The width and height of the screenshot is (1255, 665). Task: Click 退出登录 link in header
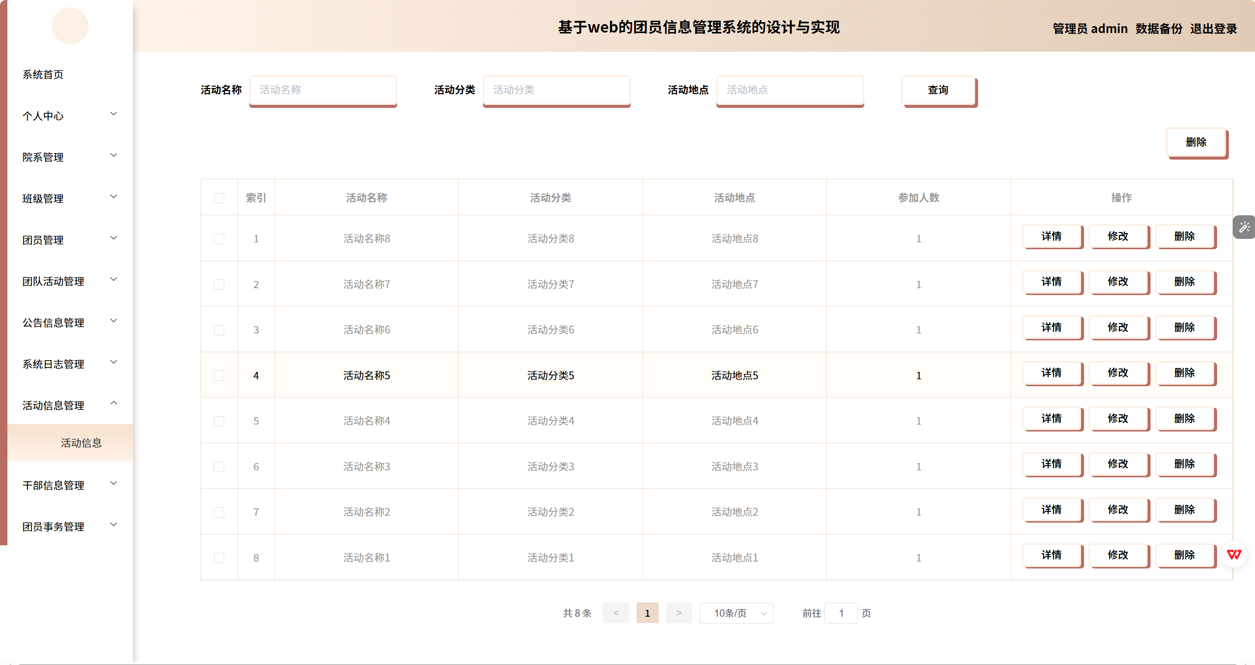(x=1213, y=29)
